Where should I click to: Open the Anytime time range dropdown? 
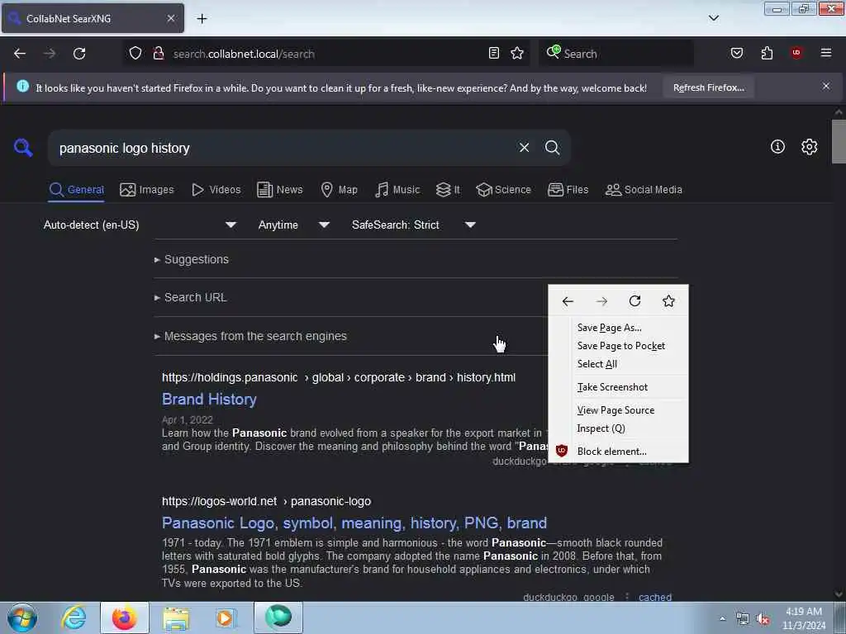click(293, 225)
